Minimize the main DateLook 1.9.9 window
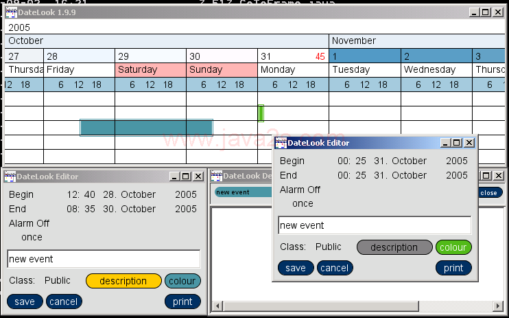Screen dimensions: 509x318 pyautogui.click(x=474, y=12)
